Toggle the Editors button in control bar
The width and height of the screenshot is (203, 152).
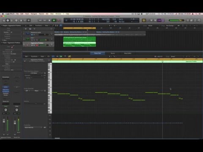(x=29, y=20)
